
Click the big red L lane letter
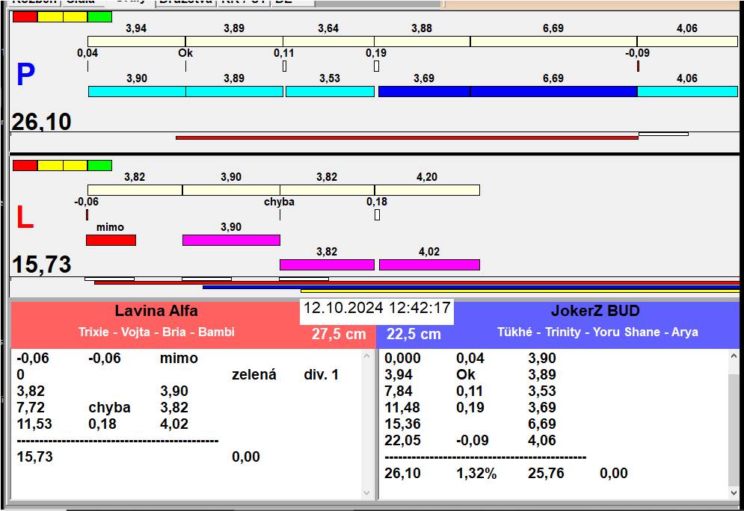25,217
